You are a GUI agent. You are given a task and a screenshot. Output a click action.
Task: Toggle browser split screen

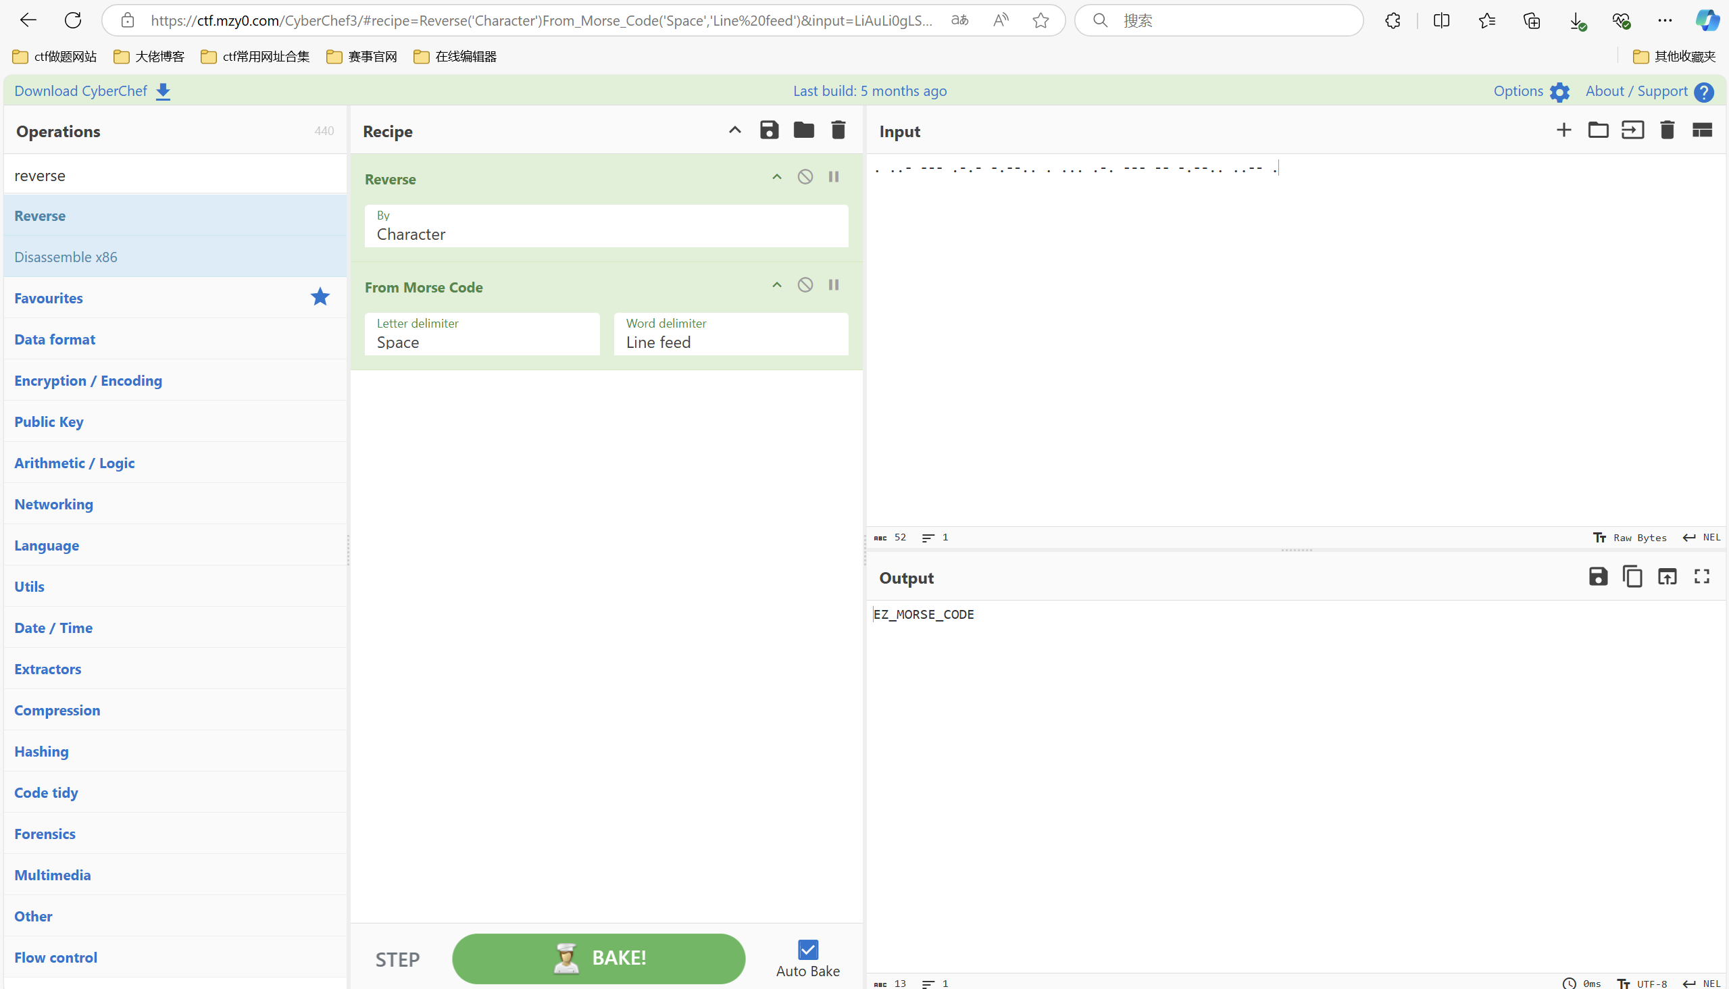(x=1441, y=20)
